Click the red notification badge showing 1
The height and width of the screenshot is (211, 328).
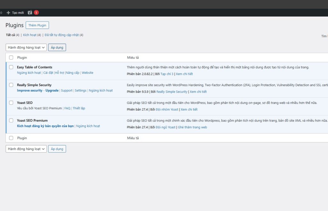[36, 12]
